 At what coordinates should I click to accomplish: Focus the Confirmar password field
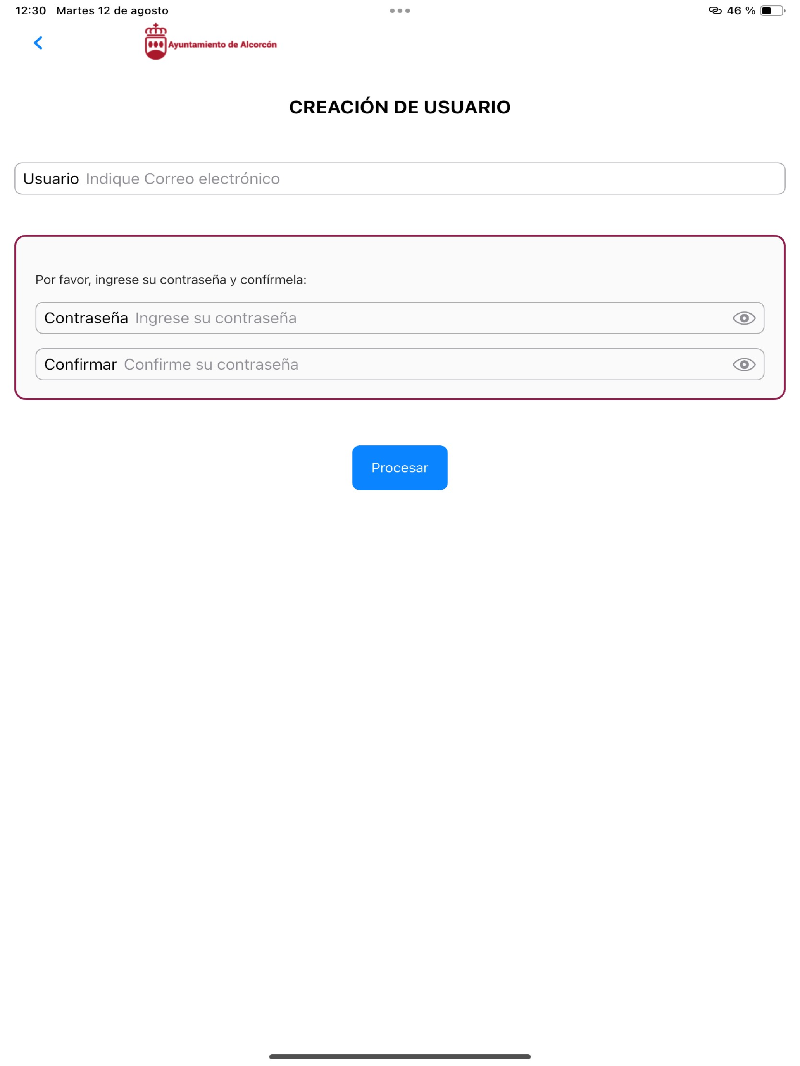pyautogui.click(x=400, y=365)
